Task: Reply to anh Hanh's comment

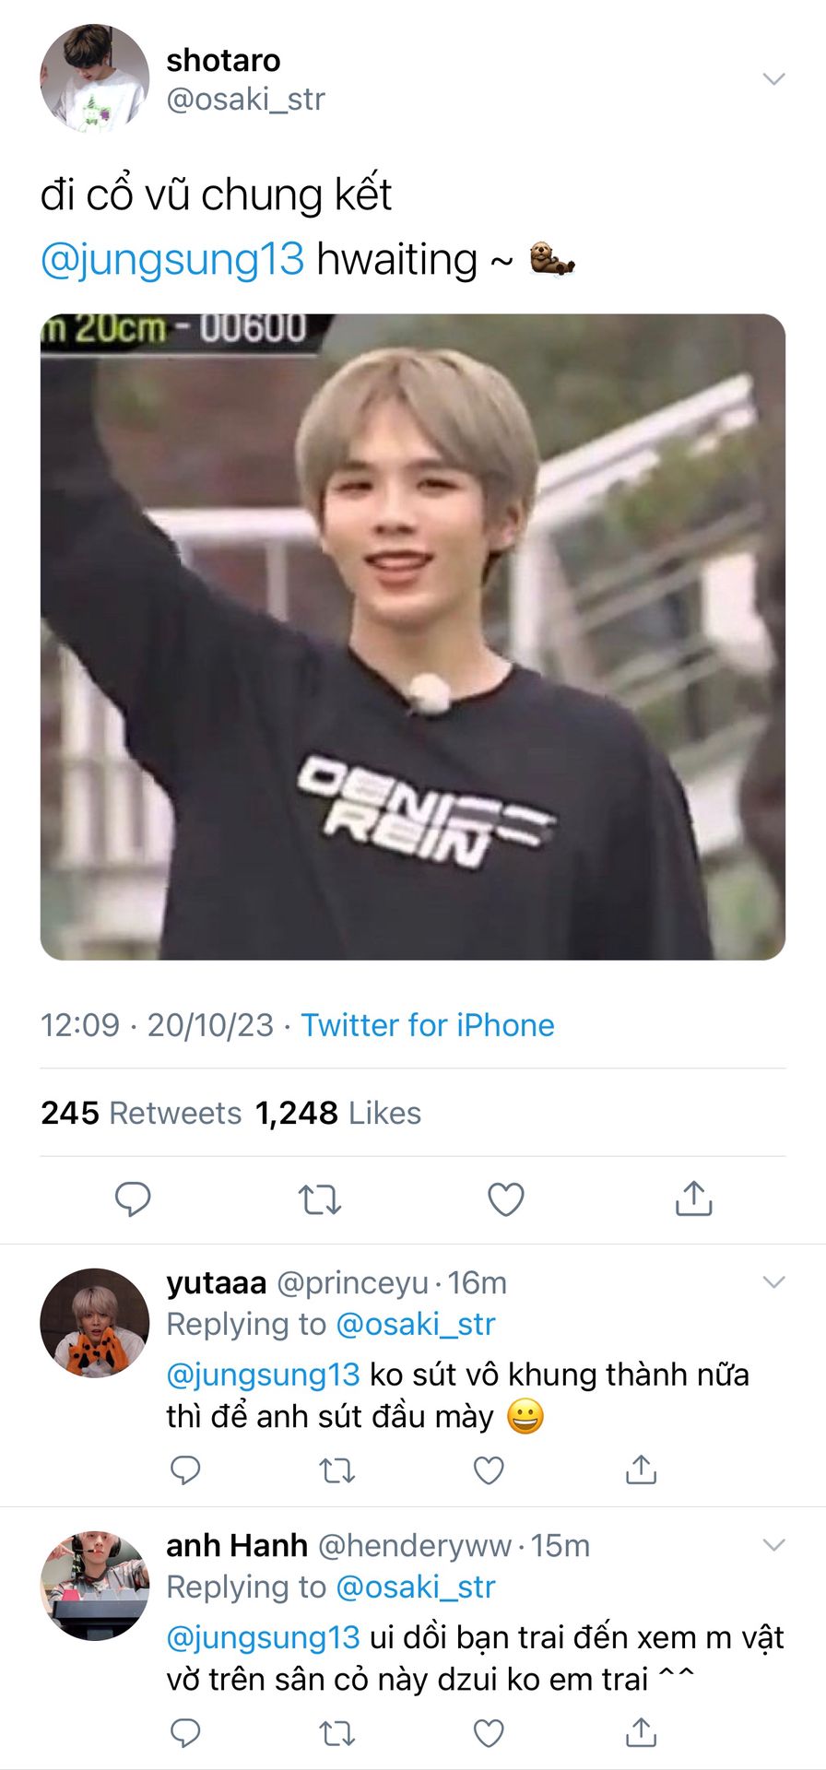Action: [x=185, y=1732]
